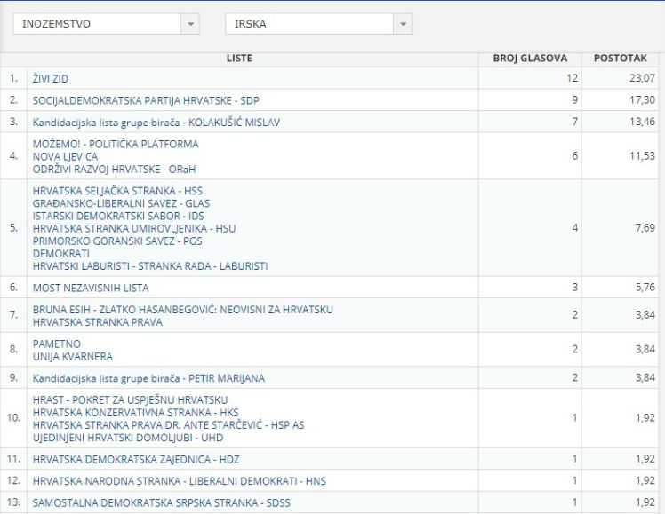
Task: Select PRIMORSKO GORANSKI SAVEZ - PGS text
Action: tap(117, 241)
